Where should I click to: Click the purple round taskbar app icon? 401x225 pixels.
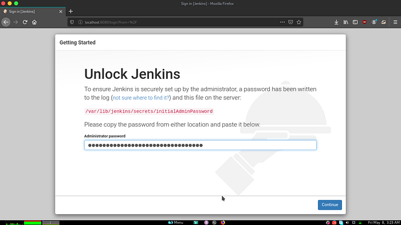pyautogui.click(x=206, y=223)
